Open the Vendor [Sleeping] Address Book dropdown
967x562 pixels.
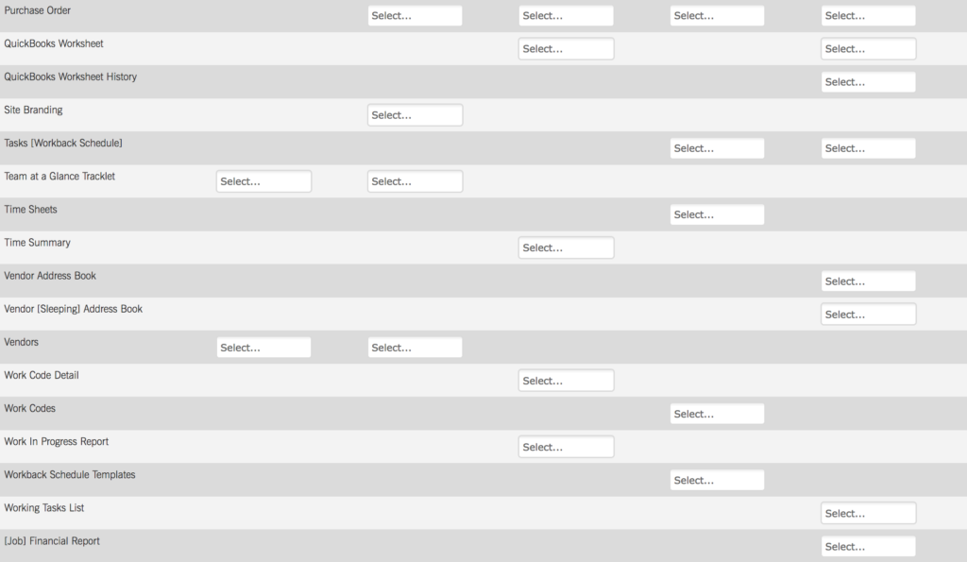[868, 314]
